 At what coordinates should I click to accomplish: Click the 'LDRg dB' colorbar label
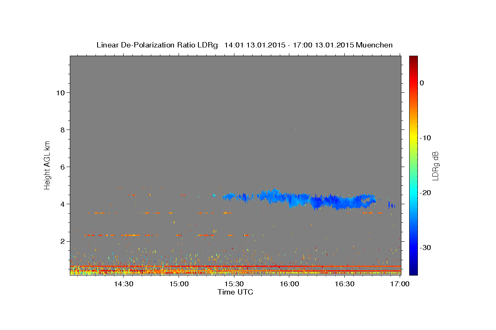435,165
